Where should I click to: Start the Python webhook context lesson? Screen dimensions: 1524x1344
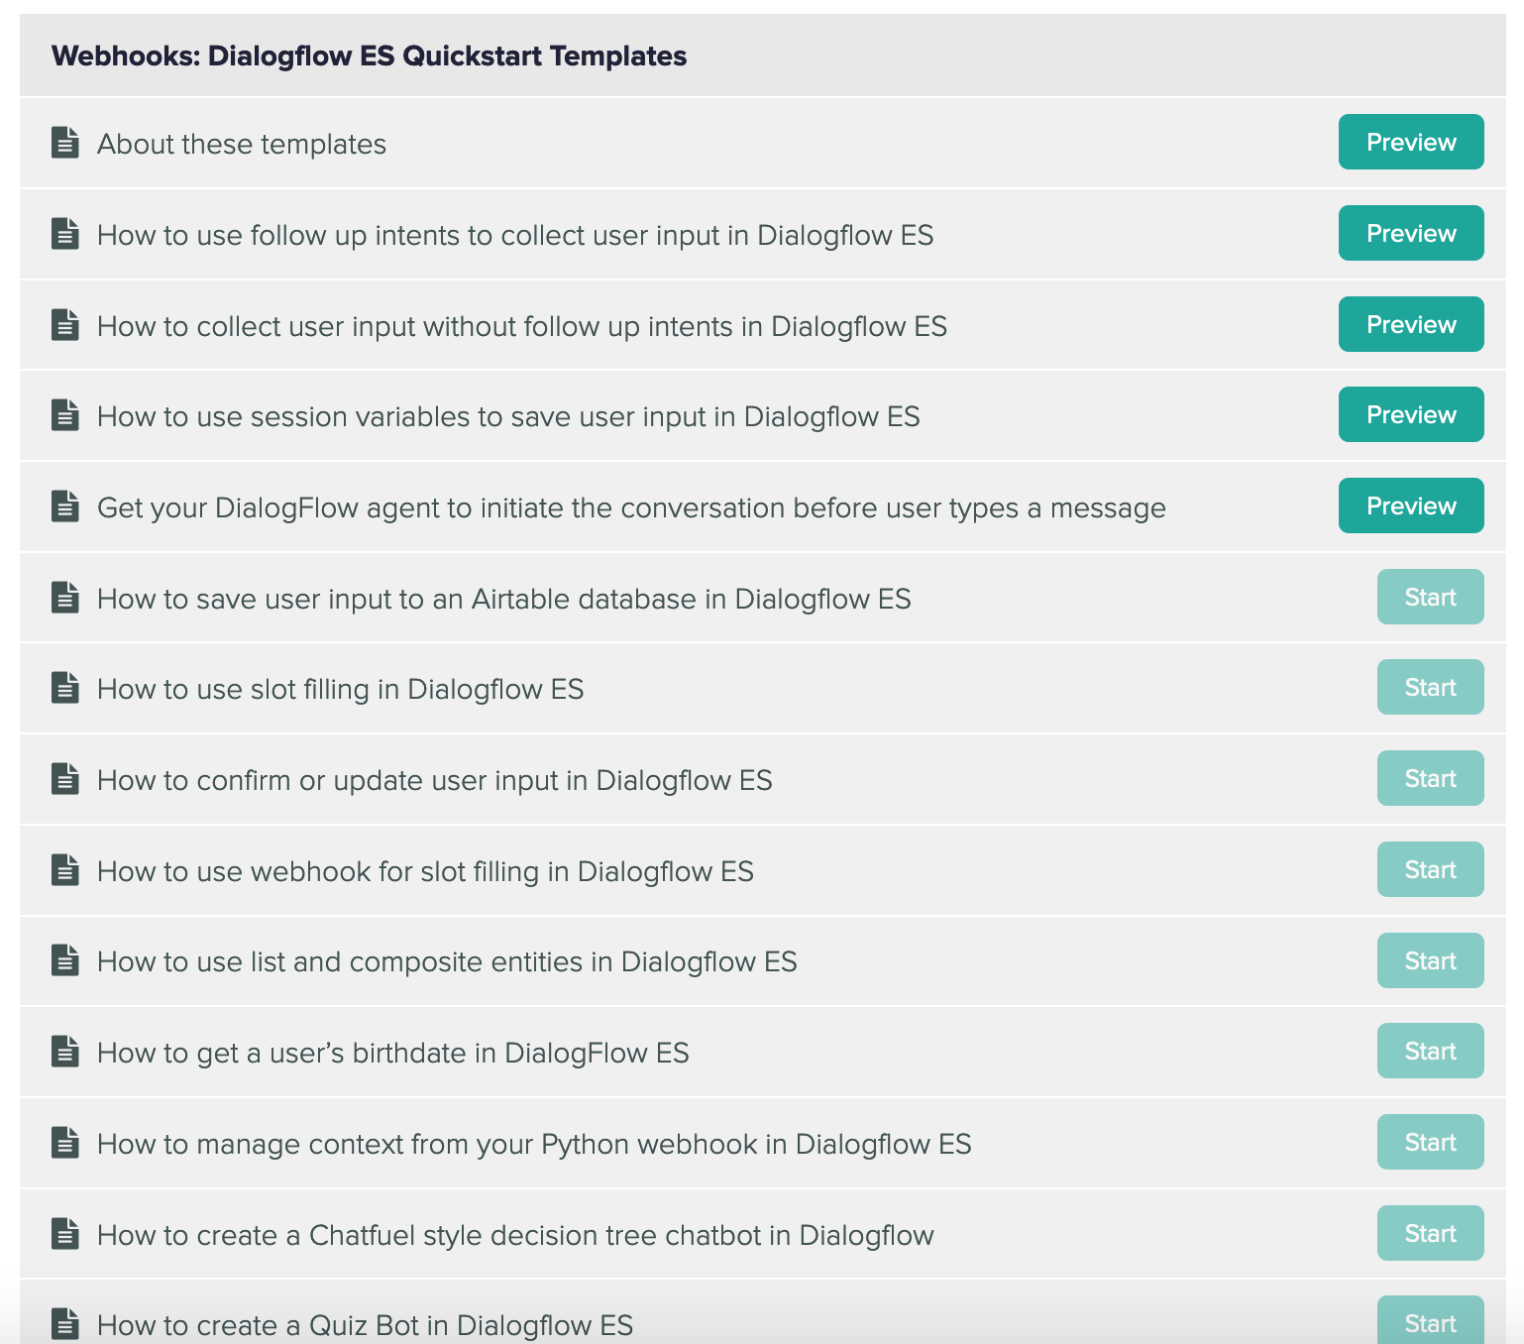(x=1430, y=1142)
